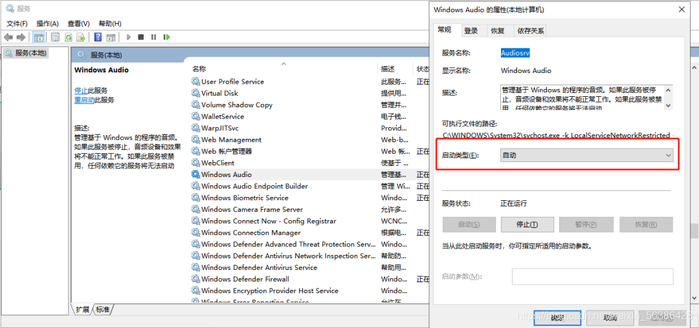
Task: Confirm with the 确定 button
Action: click(x=557, y=317)
